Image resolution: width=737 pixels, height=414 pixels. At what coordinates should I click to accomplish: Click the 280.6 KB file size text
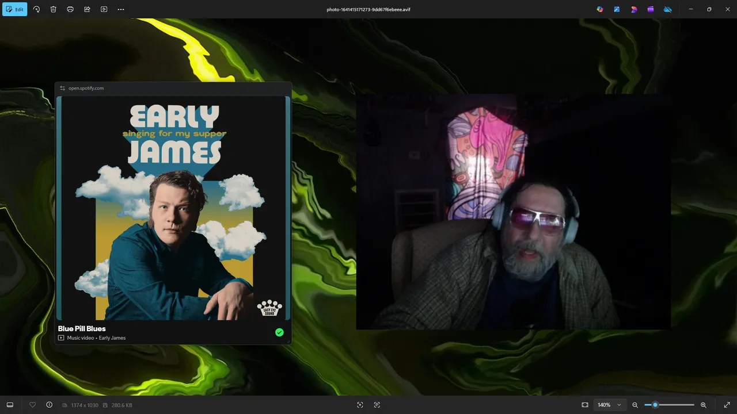[x=121, y=405]
